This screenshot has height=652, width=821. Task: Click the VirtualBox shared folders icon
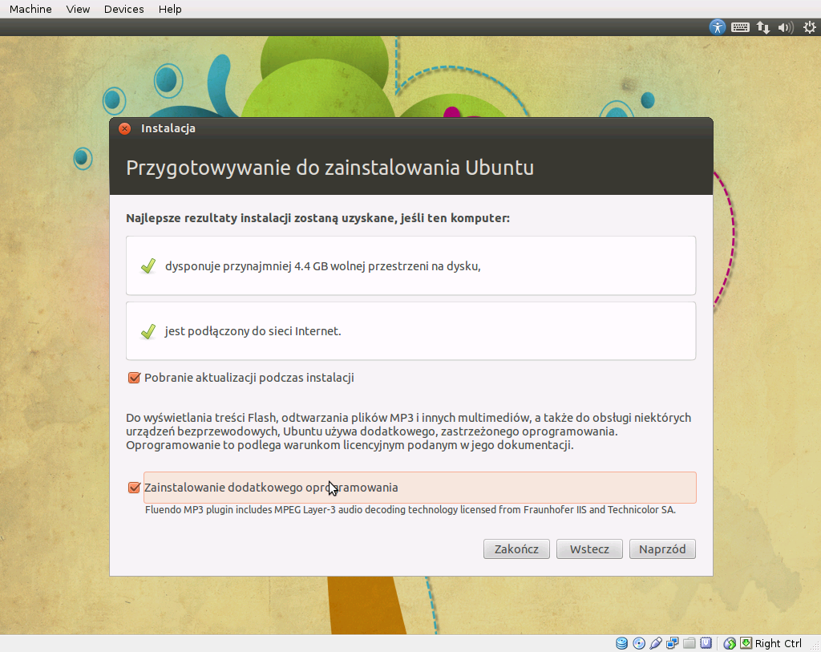tap(689, 643)
